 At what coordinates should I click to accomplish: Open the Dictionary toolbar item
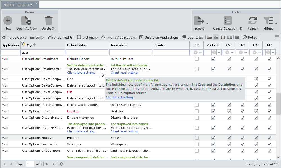(x=87, y=38)
